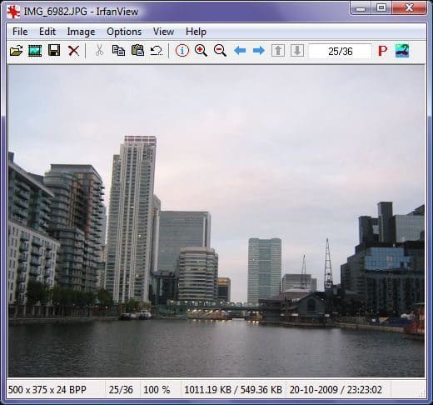
Task: Delete file with the red X icon
Action: (73, 51)
